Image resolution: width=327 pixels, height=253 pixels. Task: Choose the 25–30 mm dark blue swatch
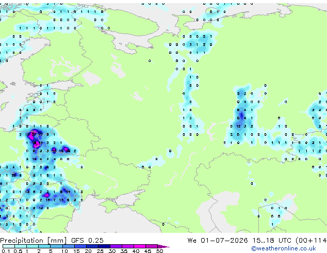tap(104, 246)
